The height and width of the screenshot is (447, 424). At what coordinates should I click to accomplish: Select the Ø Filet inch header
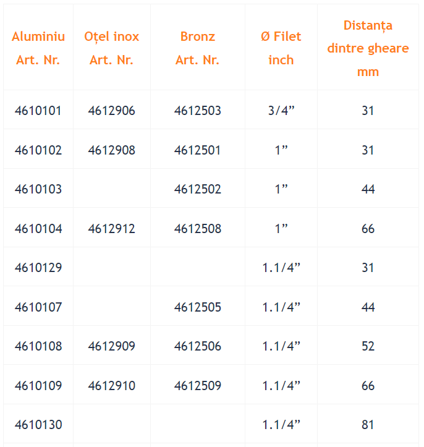tap(281, 48)
